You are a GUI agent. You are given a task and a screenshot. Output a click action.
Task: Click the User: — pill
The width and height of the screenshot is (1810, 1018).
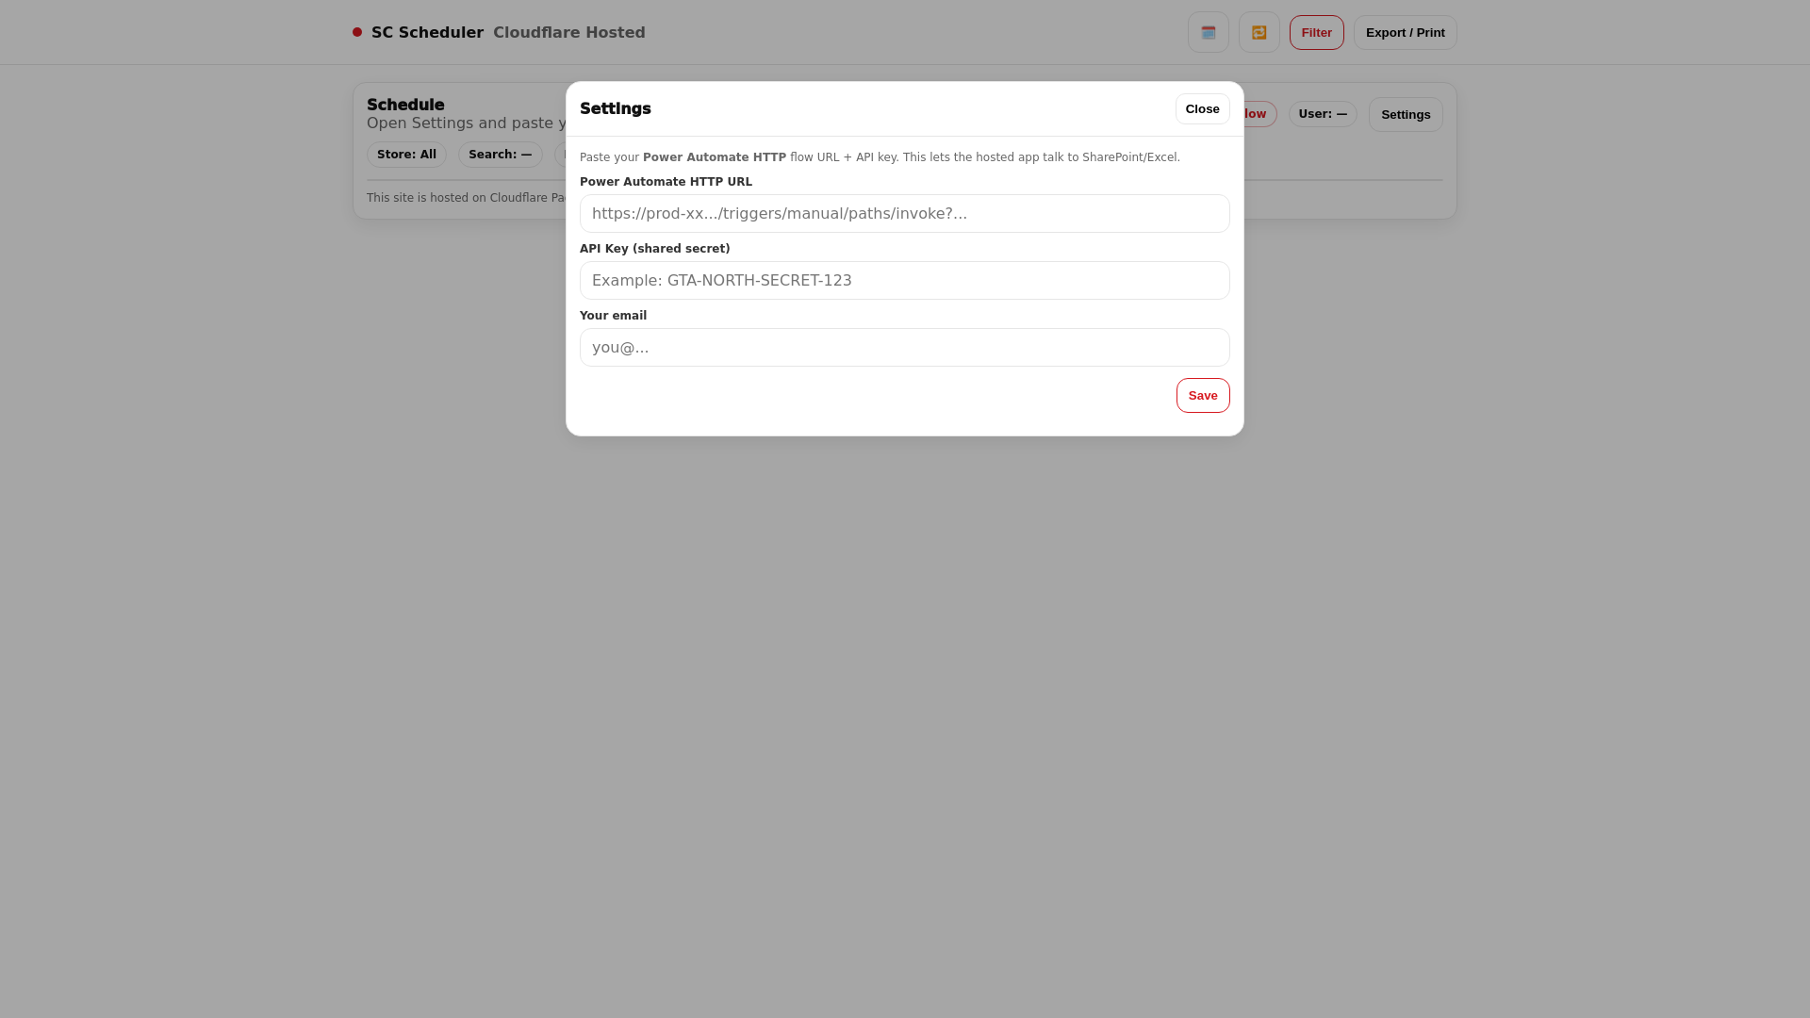point(1322,114)
